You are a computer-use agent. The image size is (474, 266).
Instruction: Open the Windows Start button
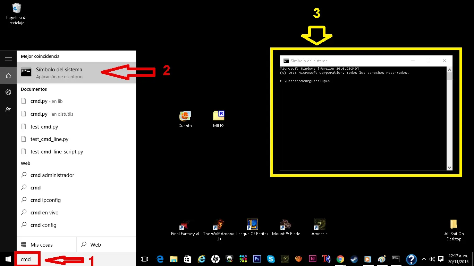coord(8,259)
